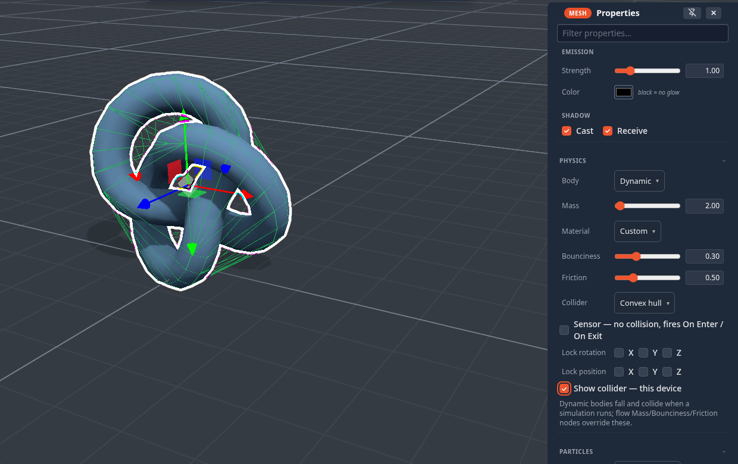Click the red arrowhead on gizmo's right
738x464 pixels.
(x=246, y=194)
